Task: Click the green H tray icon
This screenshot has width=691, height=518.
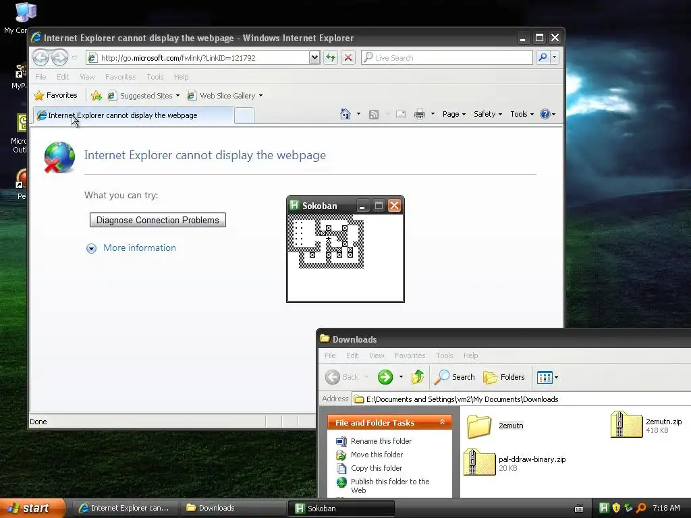Action: pyautogui.click(x=604, y=509)
